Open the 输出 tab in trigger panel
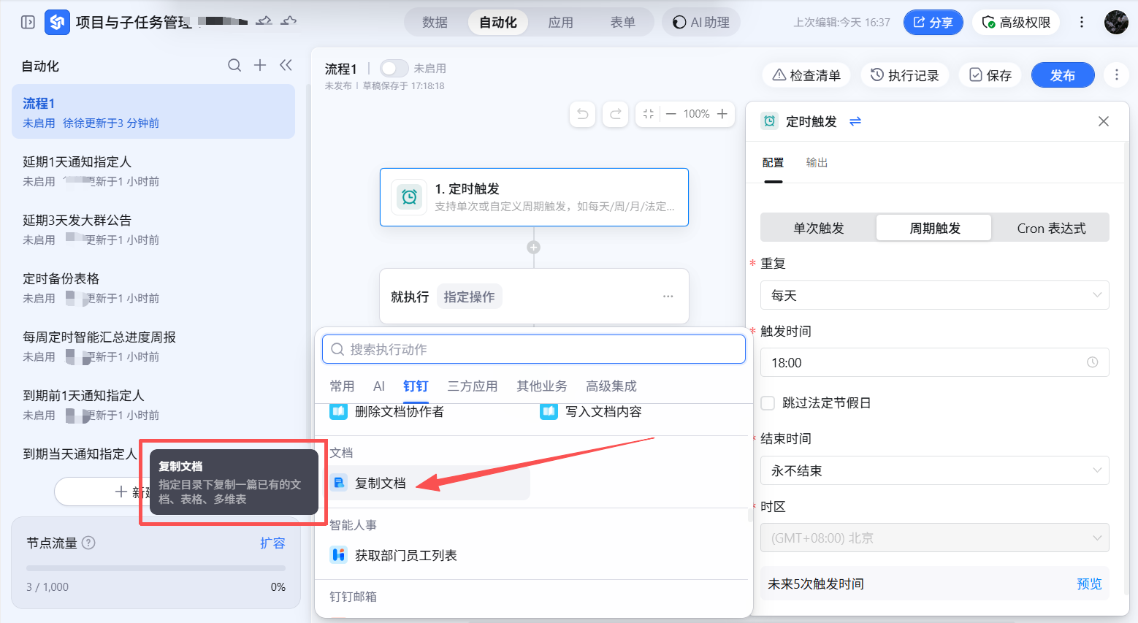This screenshot has width=1138, height=623. pyautogui.click(x=817, y=163)
